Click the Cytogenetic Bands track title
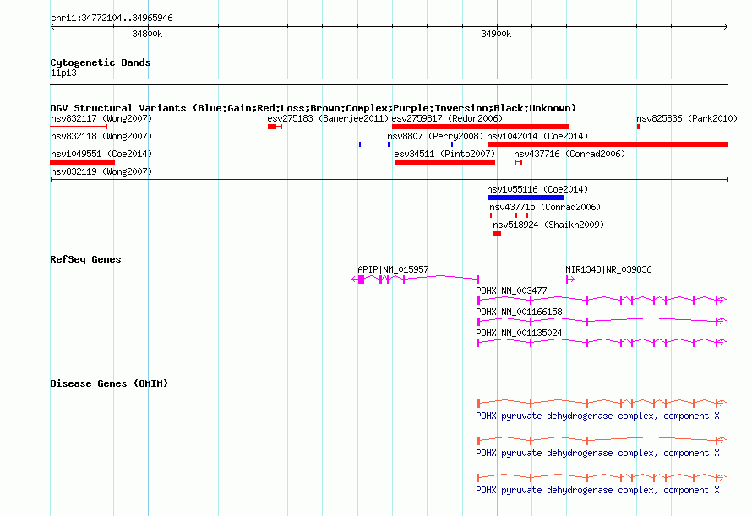 [101, 62]
